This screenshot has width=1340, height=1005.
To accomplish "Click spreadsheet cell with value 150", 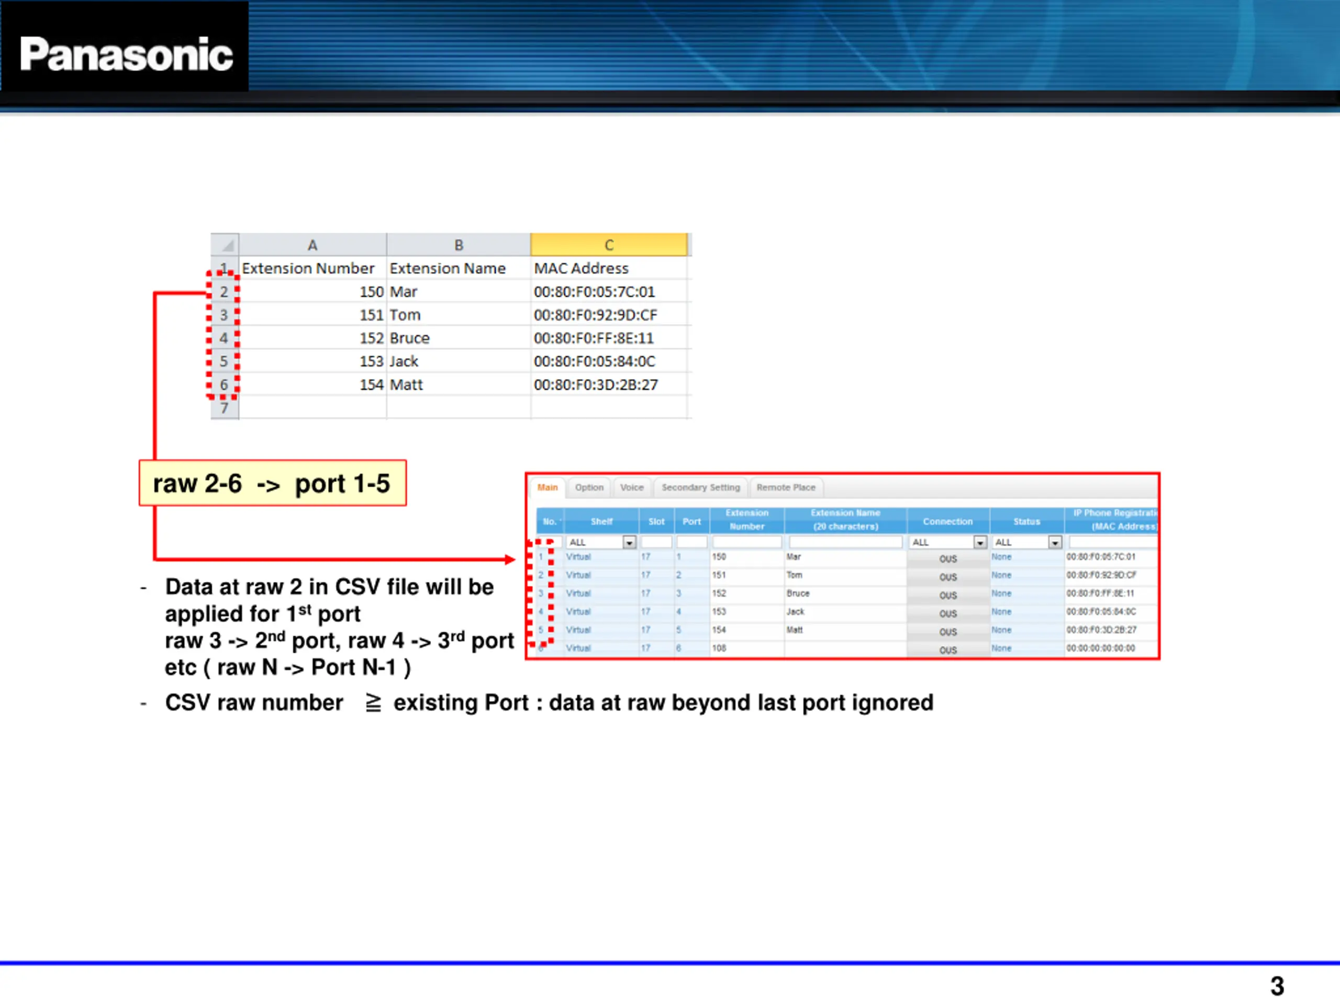I will coord(312,292).
